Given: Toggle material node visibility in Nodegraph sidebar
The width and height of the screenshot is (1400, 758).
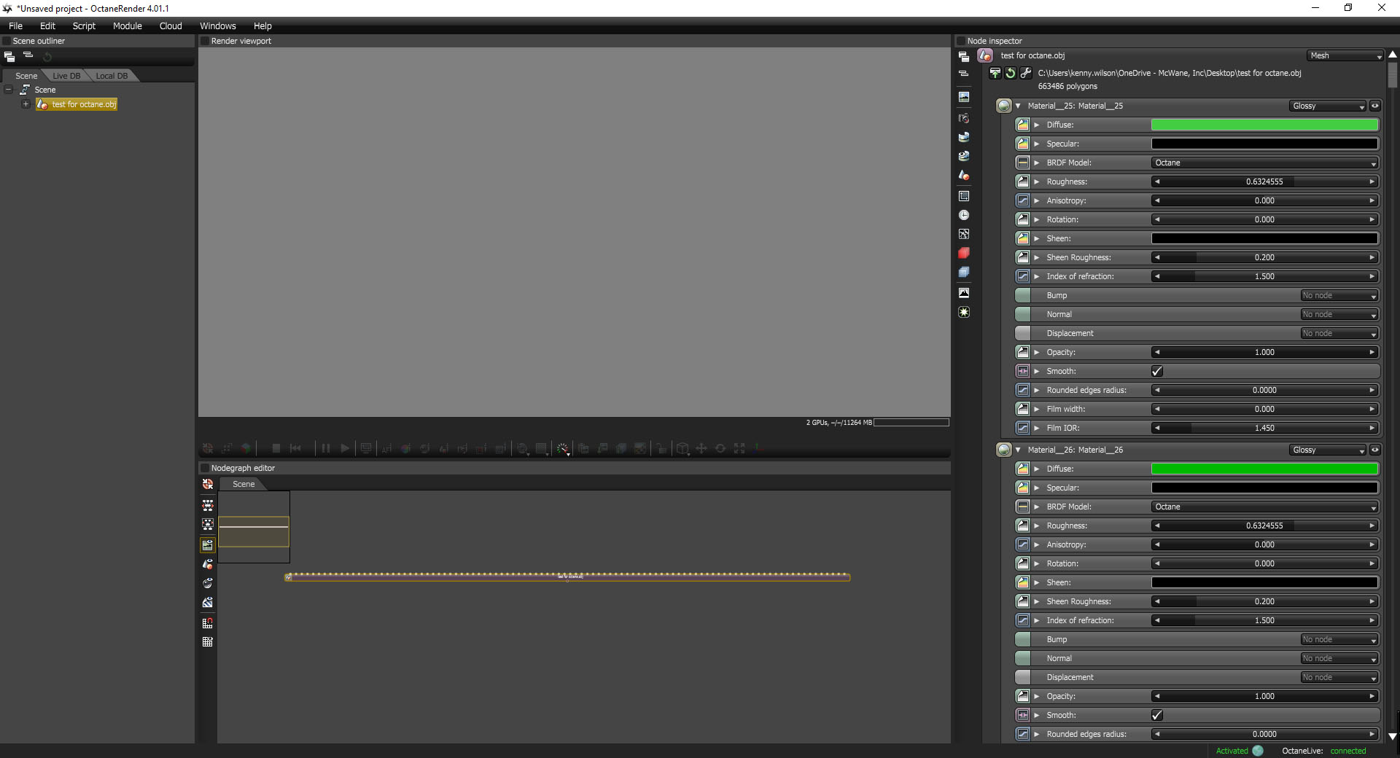Looking at the screenshot, I should tap(208, 583).
